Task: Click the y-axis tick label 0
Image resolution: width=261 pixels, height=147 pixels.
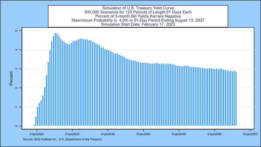Action: [x=16, y=126]
